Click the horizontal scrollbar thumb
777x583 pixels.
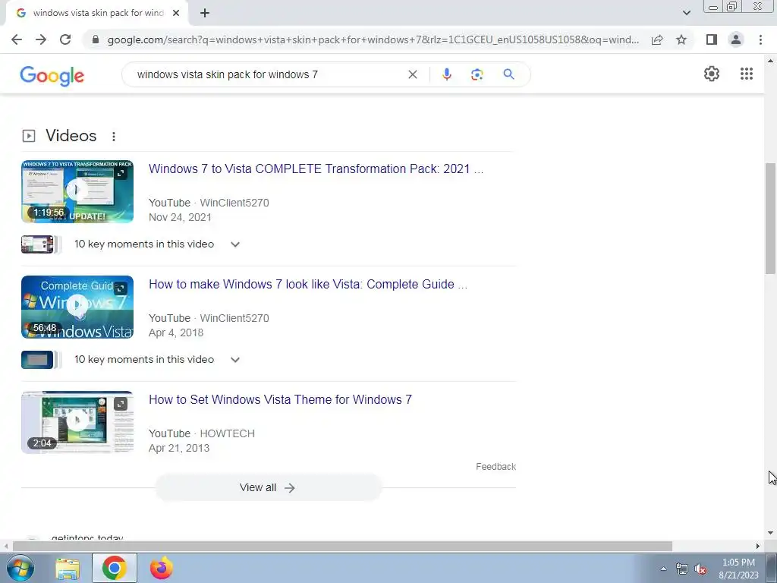pos(342,546)
